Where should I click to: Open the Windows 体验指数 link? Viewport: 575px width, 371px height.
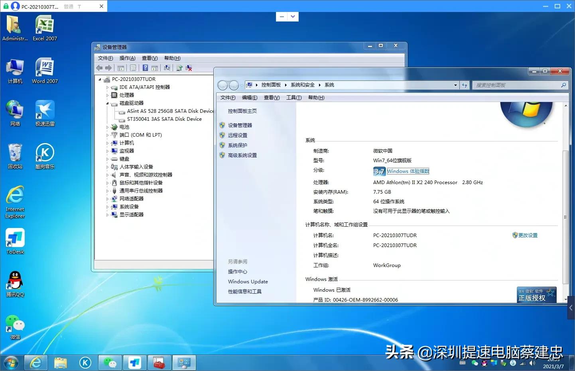coord(408,171)
